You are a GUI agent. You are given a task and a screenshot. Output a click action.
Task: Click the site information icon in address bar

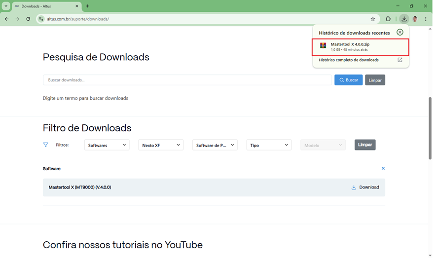(x=41, y=19)
